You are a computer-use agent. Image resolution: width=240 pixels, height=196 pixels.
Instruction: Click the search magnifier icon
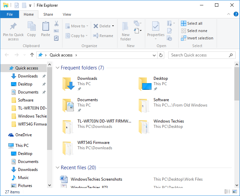[x=231, y=55]
